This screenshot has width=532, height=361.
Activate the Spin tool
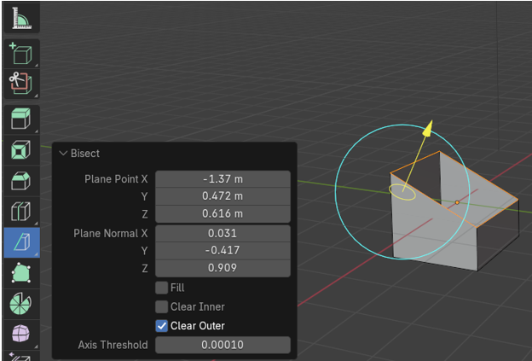[x=20, y=304]
